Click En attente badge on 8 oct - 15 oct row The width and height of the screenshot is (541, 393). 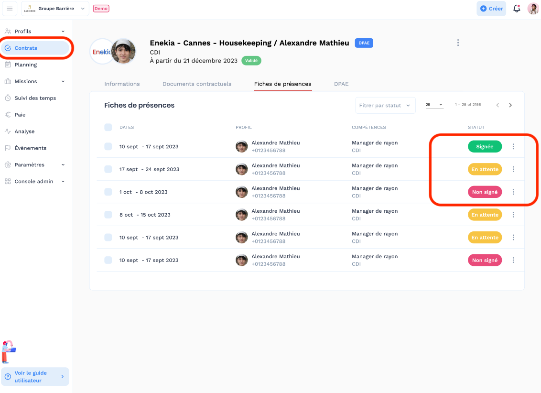485,215
